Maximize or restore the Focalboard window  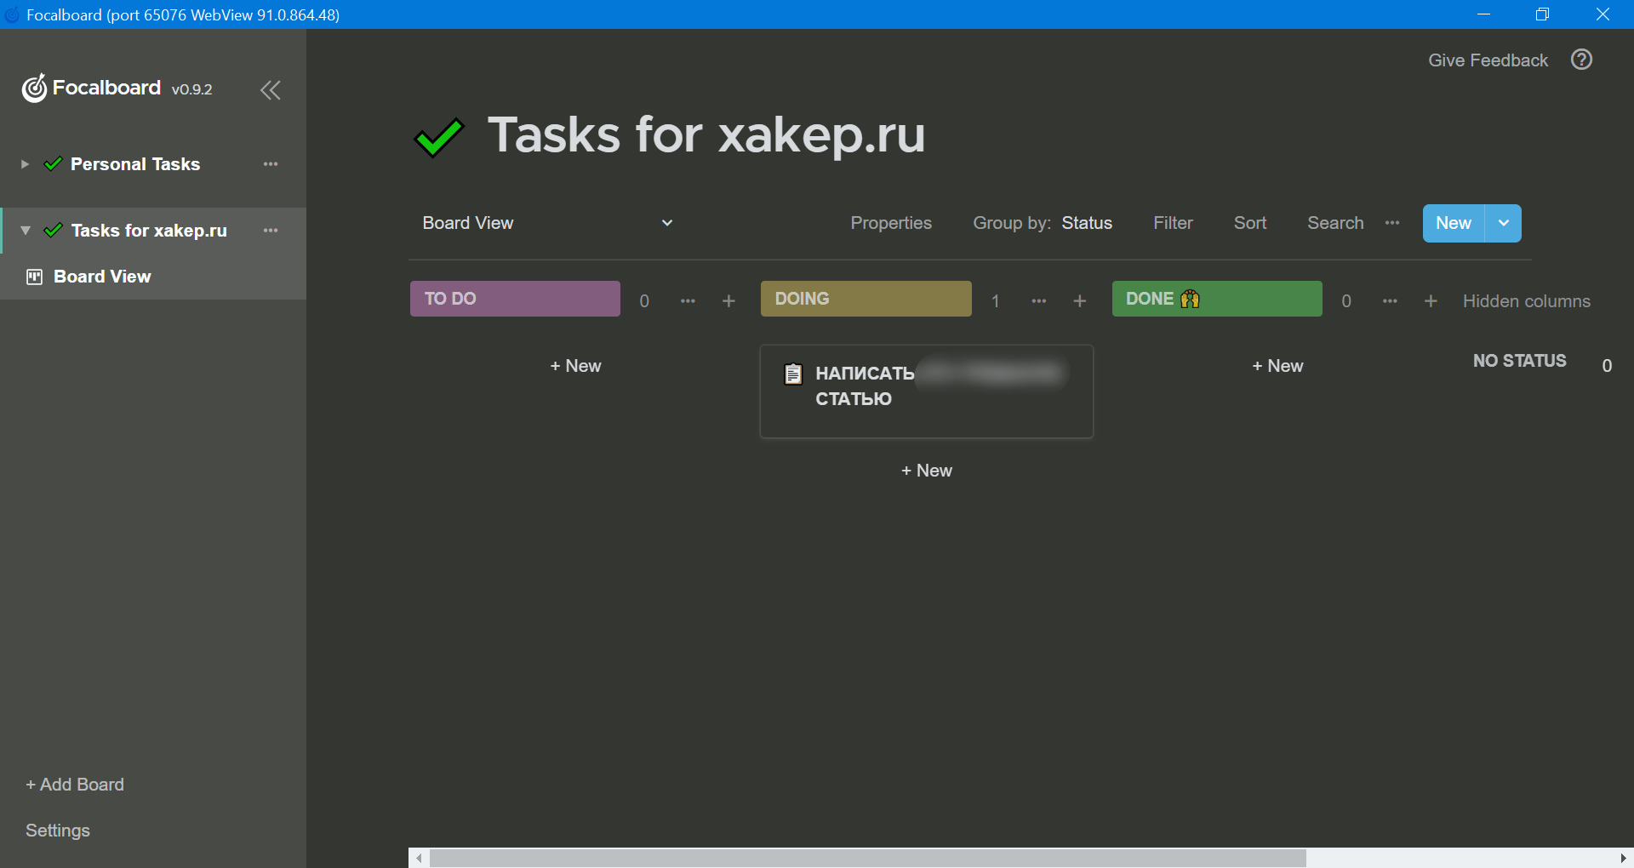coord(1542,14)
